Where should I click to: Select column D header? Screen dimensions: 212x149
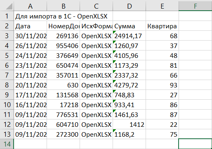(x=129, y=6)
